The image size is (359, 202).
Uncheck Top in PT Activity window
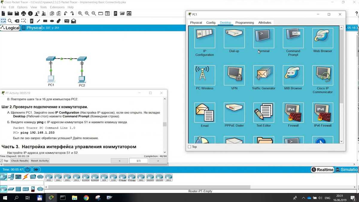click(x=1, y=161)
